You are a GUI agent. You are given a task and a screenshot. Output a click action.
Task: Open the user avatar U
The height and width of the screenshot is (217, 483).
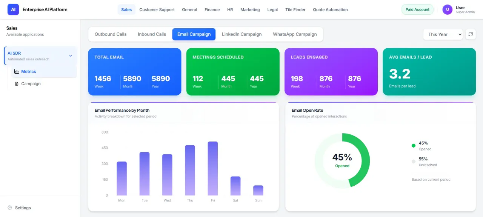point(448,9)
